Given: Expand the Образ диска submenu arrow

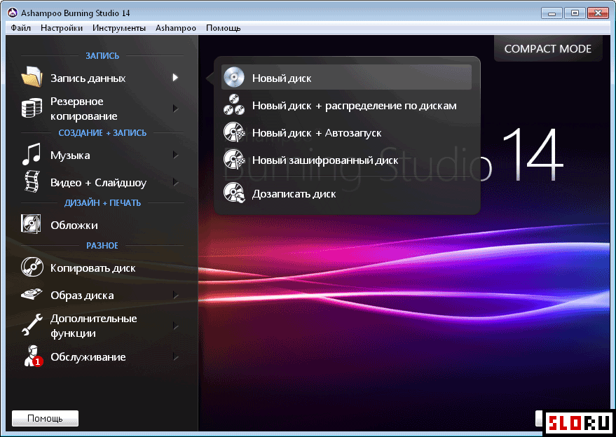Looking at the screenshot, I should [175, 296].
